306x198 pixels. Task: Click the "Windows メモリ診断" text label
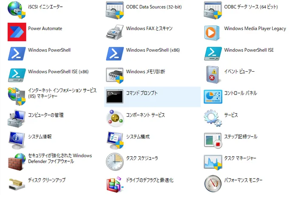pos(146,72)
